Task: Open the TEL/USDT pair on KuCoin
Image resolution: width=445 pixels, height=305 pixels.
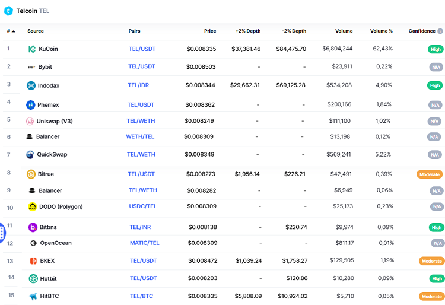Action: [x=142, y=49]
